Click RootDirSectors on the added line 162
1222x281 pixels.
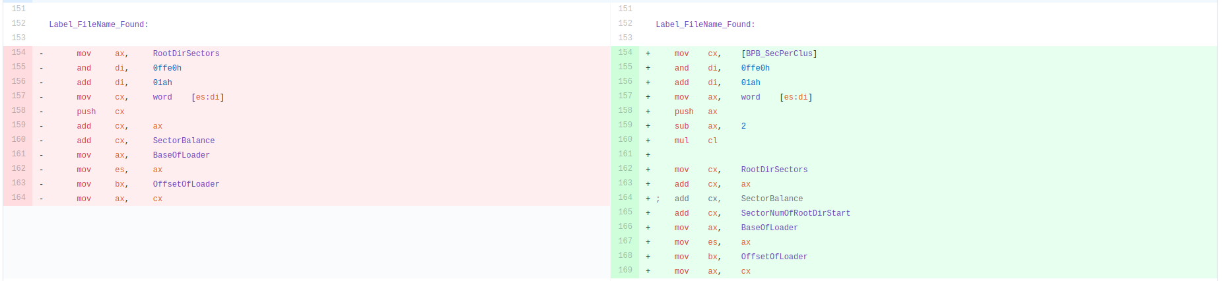click(x=774, y=170)
